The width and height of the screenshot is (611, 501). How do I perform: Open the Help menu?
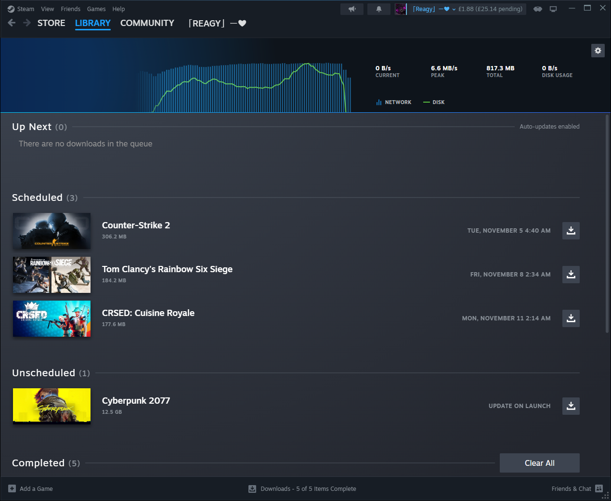(x=118, y=9)
